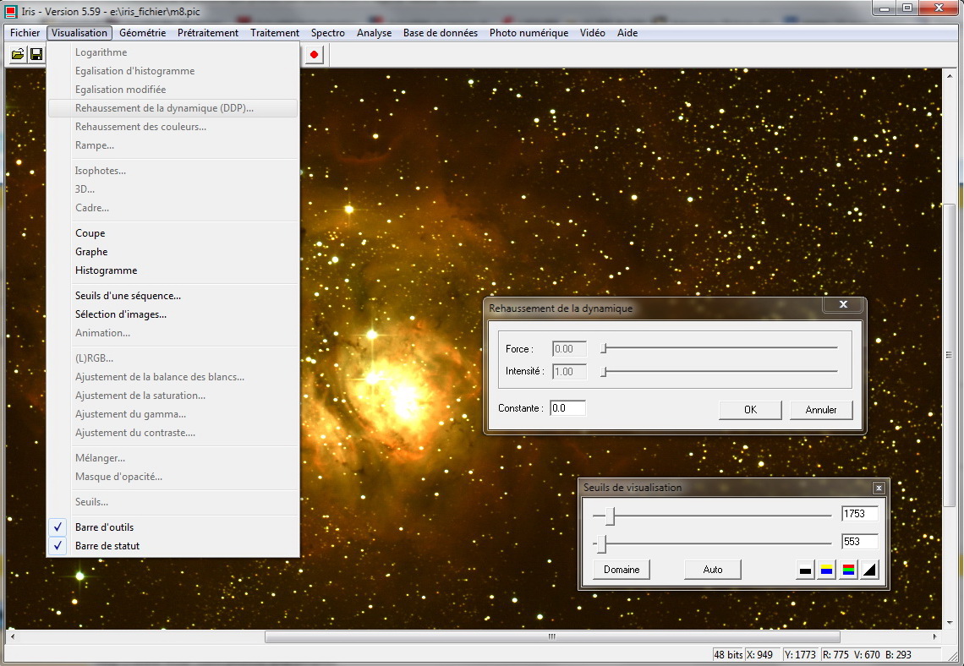
Task: Click the Auto threshold button
Action: click(713, 570)
